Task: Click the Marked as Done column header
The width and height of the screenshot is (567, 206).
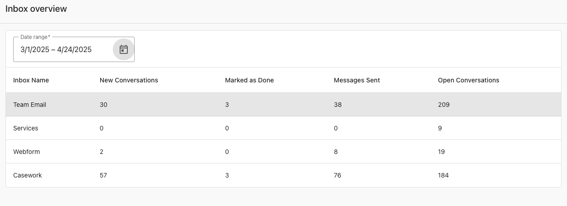Action: tap(249, 80)
